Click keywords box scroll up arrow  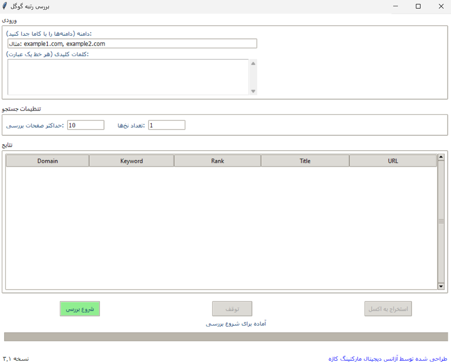(x=253, y=63)
